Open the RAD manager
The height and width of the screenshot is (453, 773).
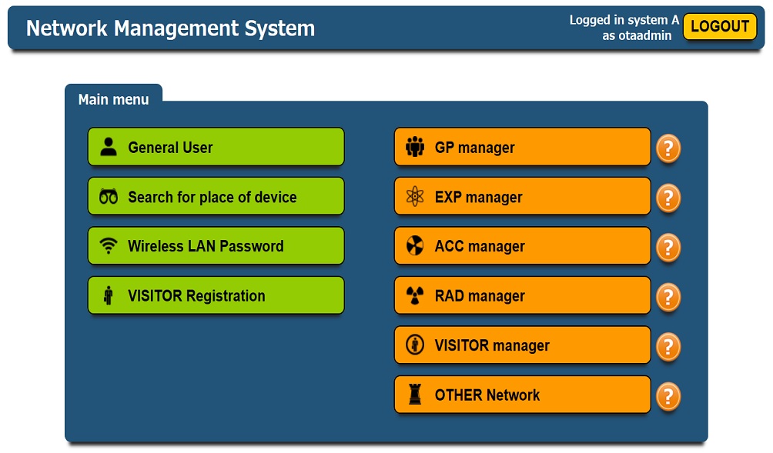(x=523, y=295)
